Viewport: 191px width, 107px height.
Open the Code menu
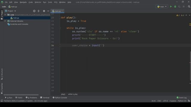pyautogui.click(x=30, y=2)
